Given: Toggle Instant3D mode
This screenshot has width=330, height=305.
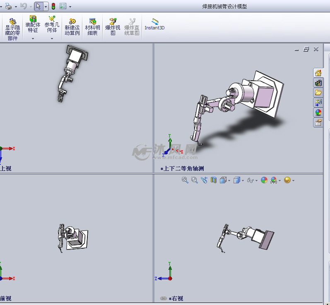Looking at the screenshot, I should (x=154, y=24).
